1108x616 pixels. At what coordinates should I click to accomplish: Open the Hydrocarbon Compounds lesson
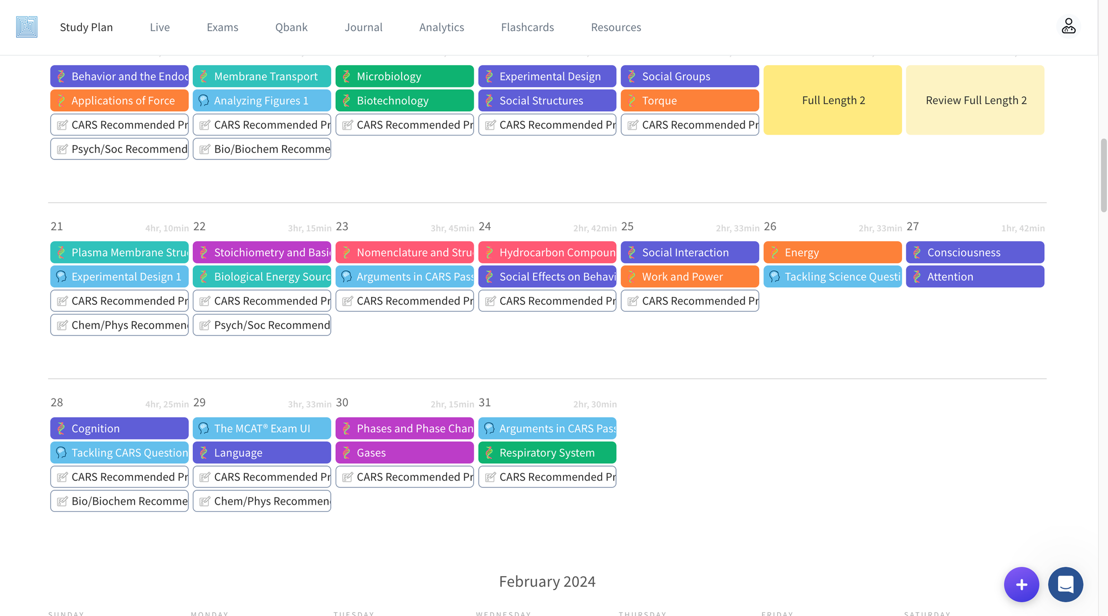click(x=547, y=252)
